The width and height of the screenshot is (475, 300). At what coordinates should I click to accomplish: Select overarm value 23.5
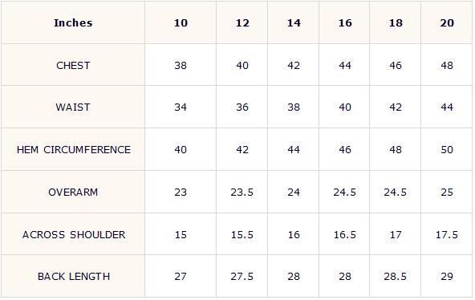pos(242,193)
